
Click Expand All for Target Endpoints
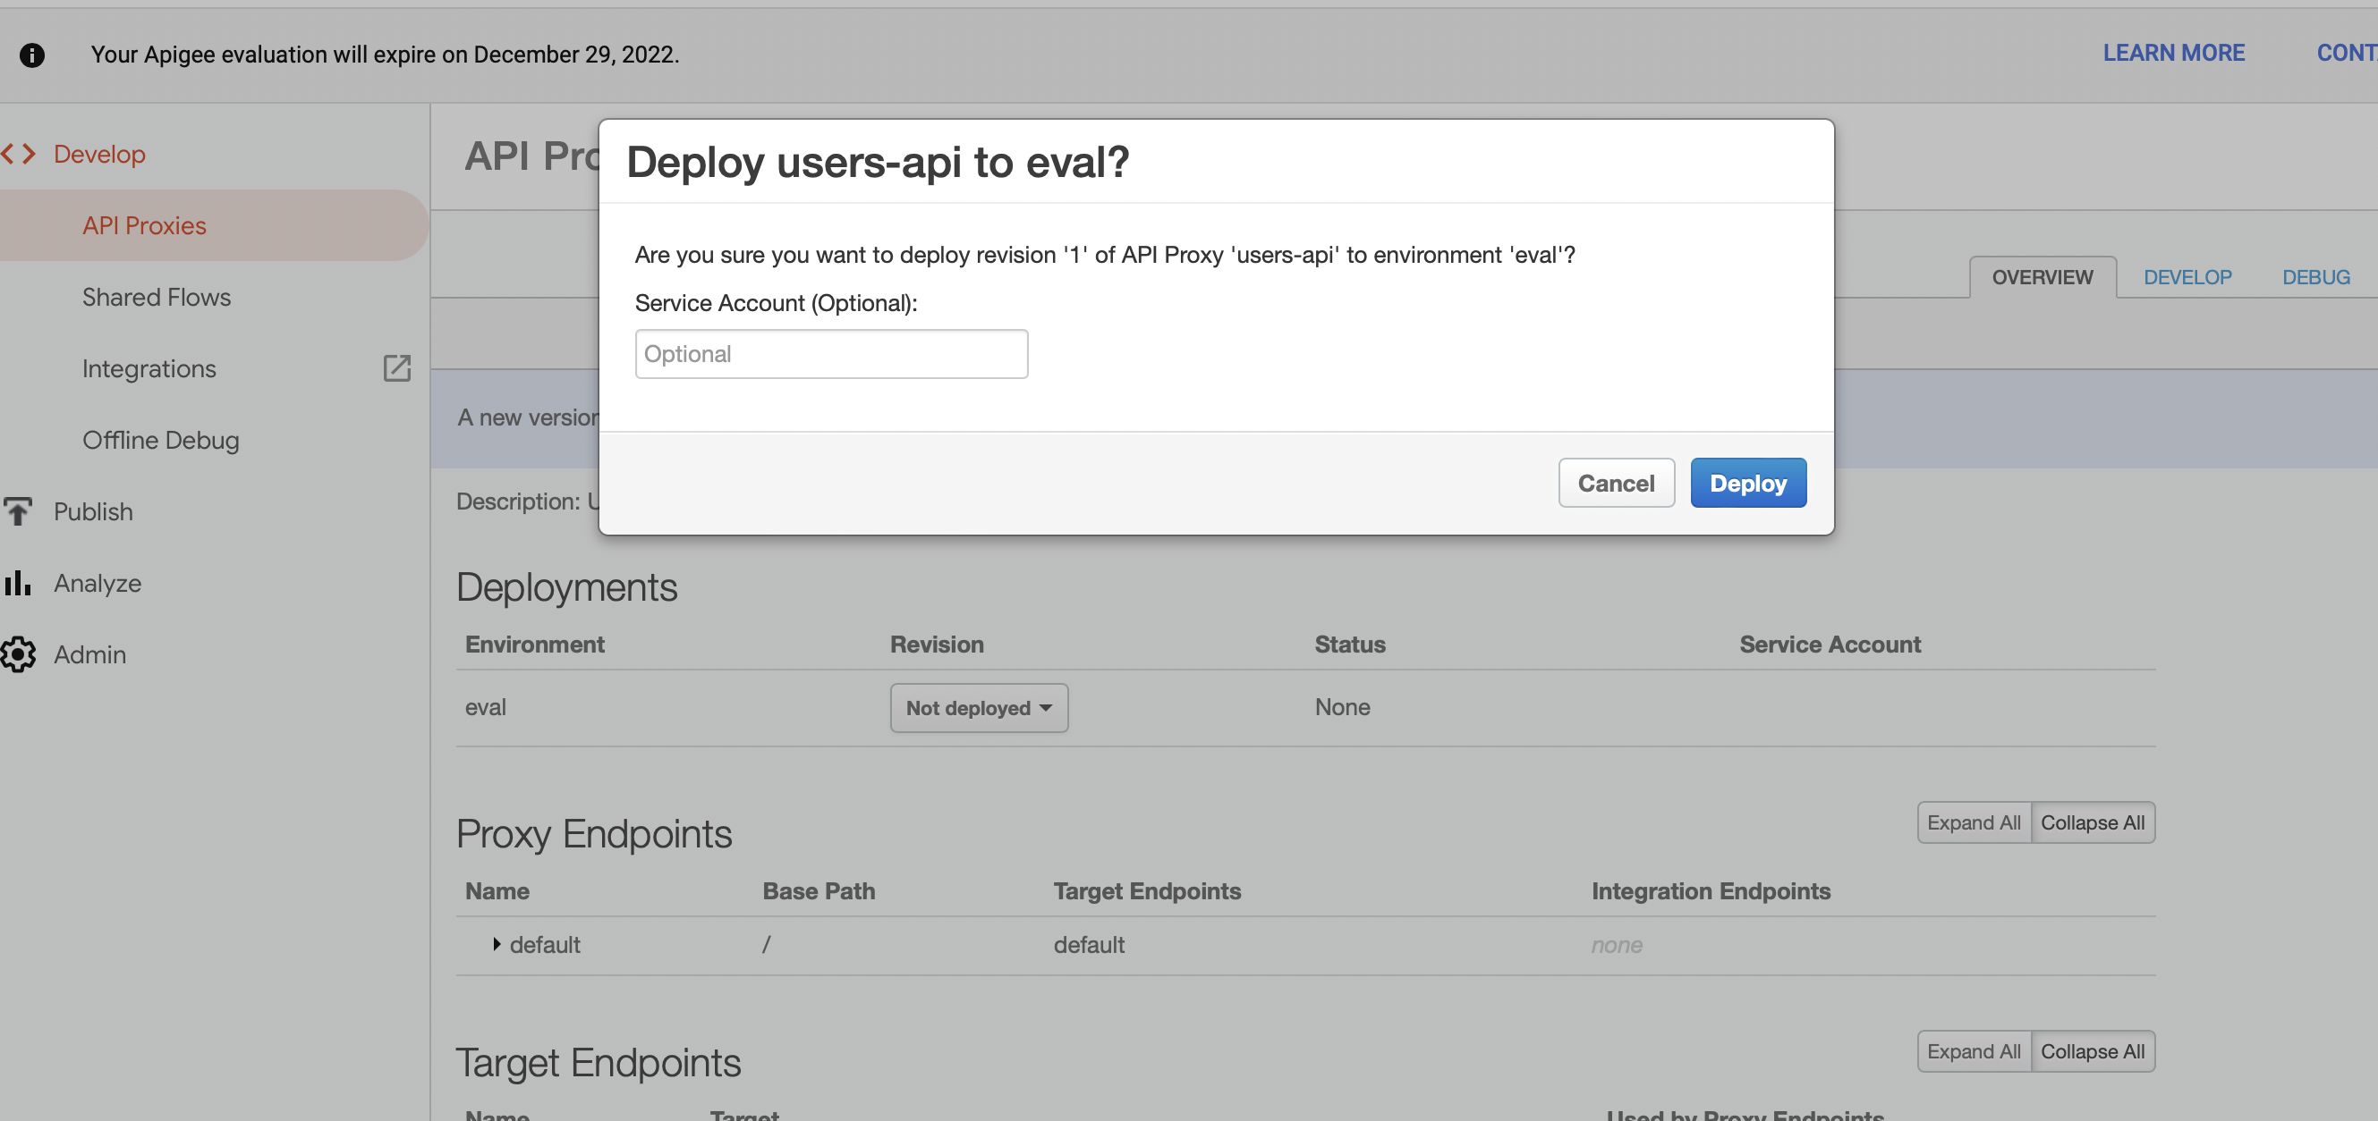[1974, 1051]
